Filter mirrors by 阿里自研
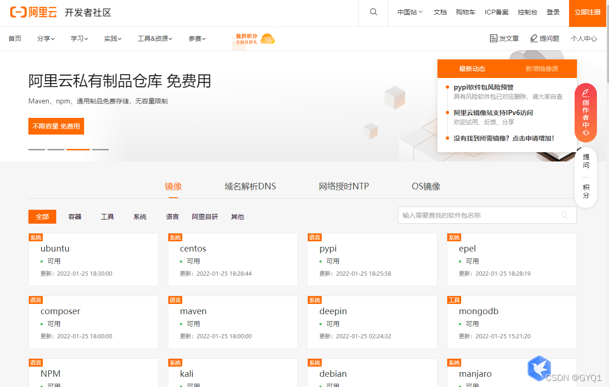The width and height of the screenshot is (609, 387). [205, 217]
